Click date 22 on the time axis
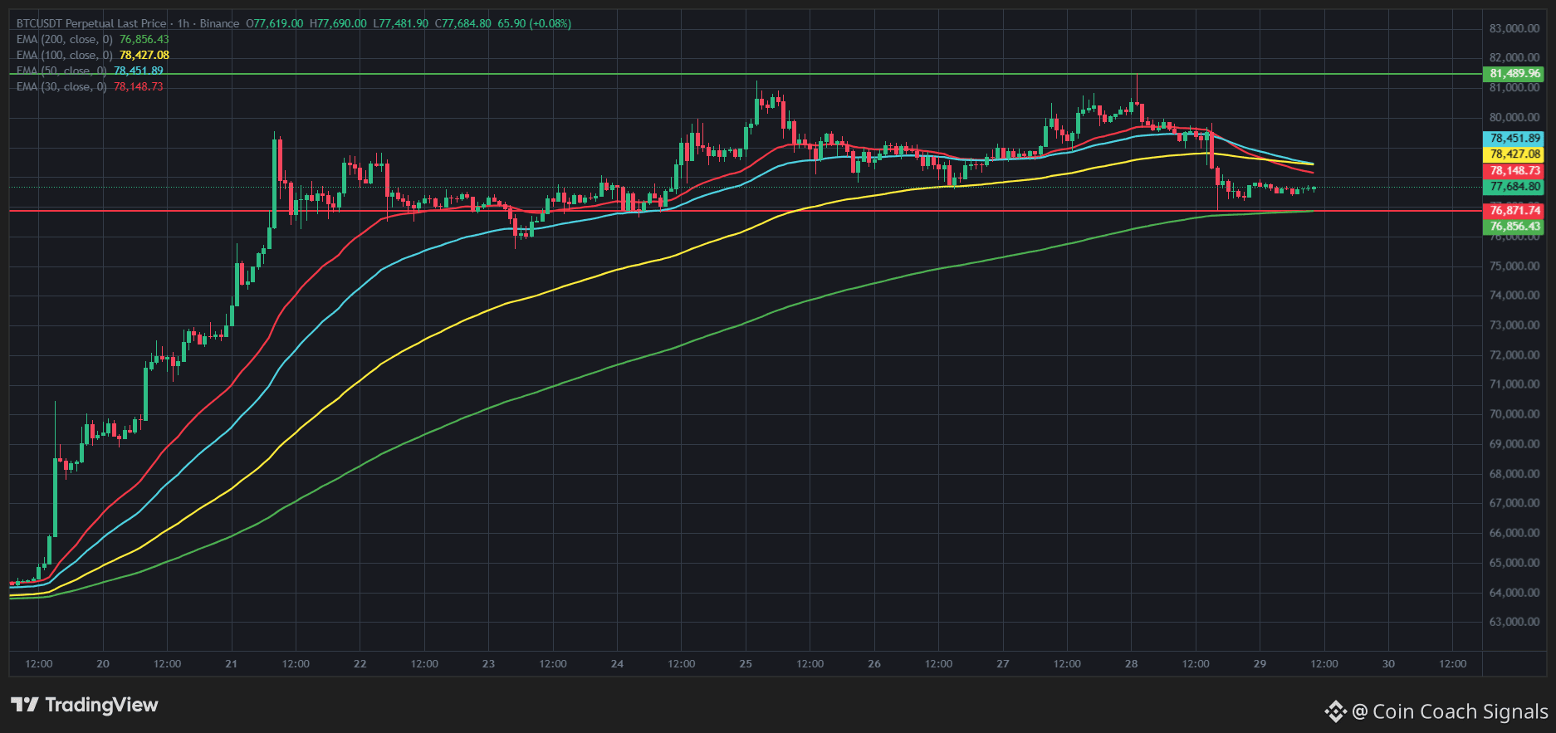 (x=360, y=663)
